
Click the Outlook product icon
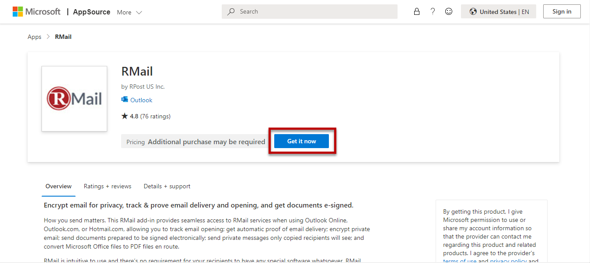(124, 100)
